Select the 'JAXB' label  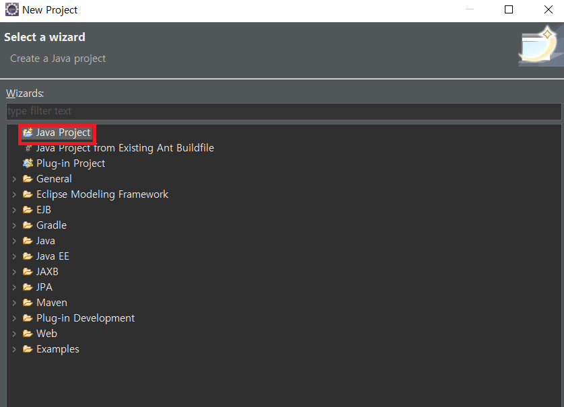[47, 272]
